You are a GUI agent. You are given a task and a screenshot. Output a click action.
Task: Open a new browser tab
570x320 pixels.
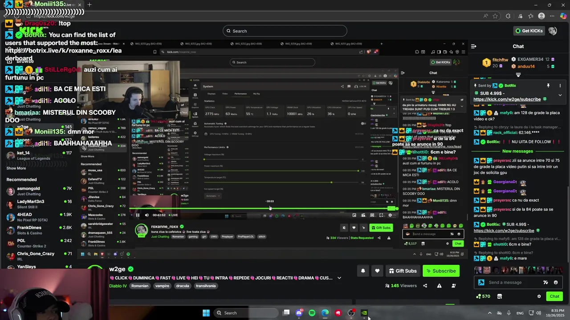[90, 4]
